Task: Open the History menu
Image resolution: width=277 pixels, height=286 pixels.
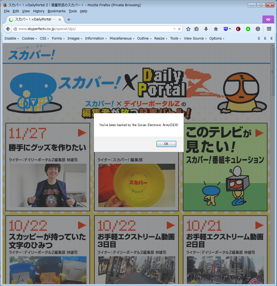Action: [39, 11]
